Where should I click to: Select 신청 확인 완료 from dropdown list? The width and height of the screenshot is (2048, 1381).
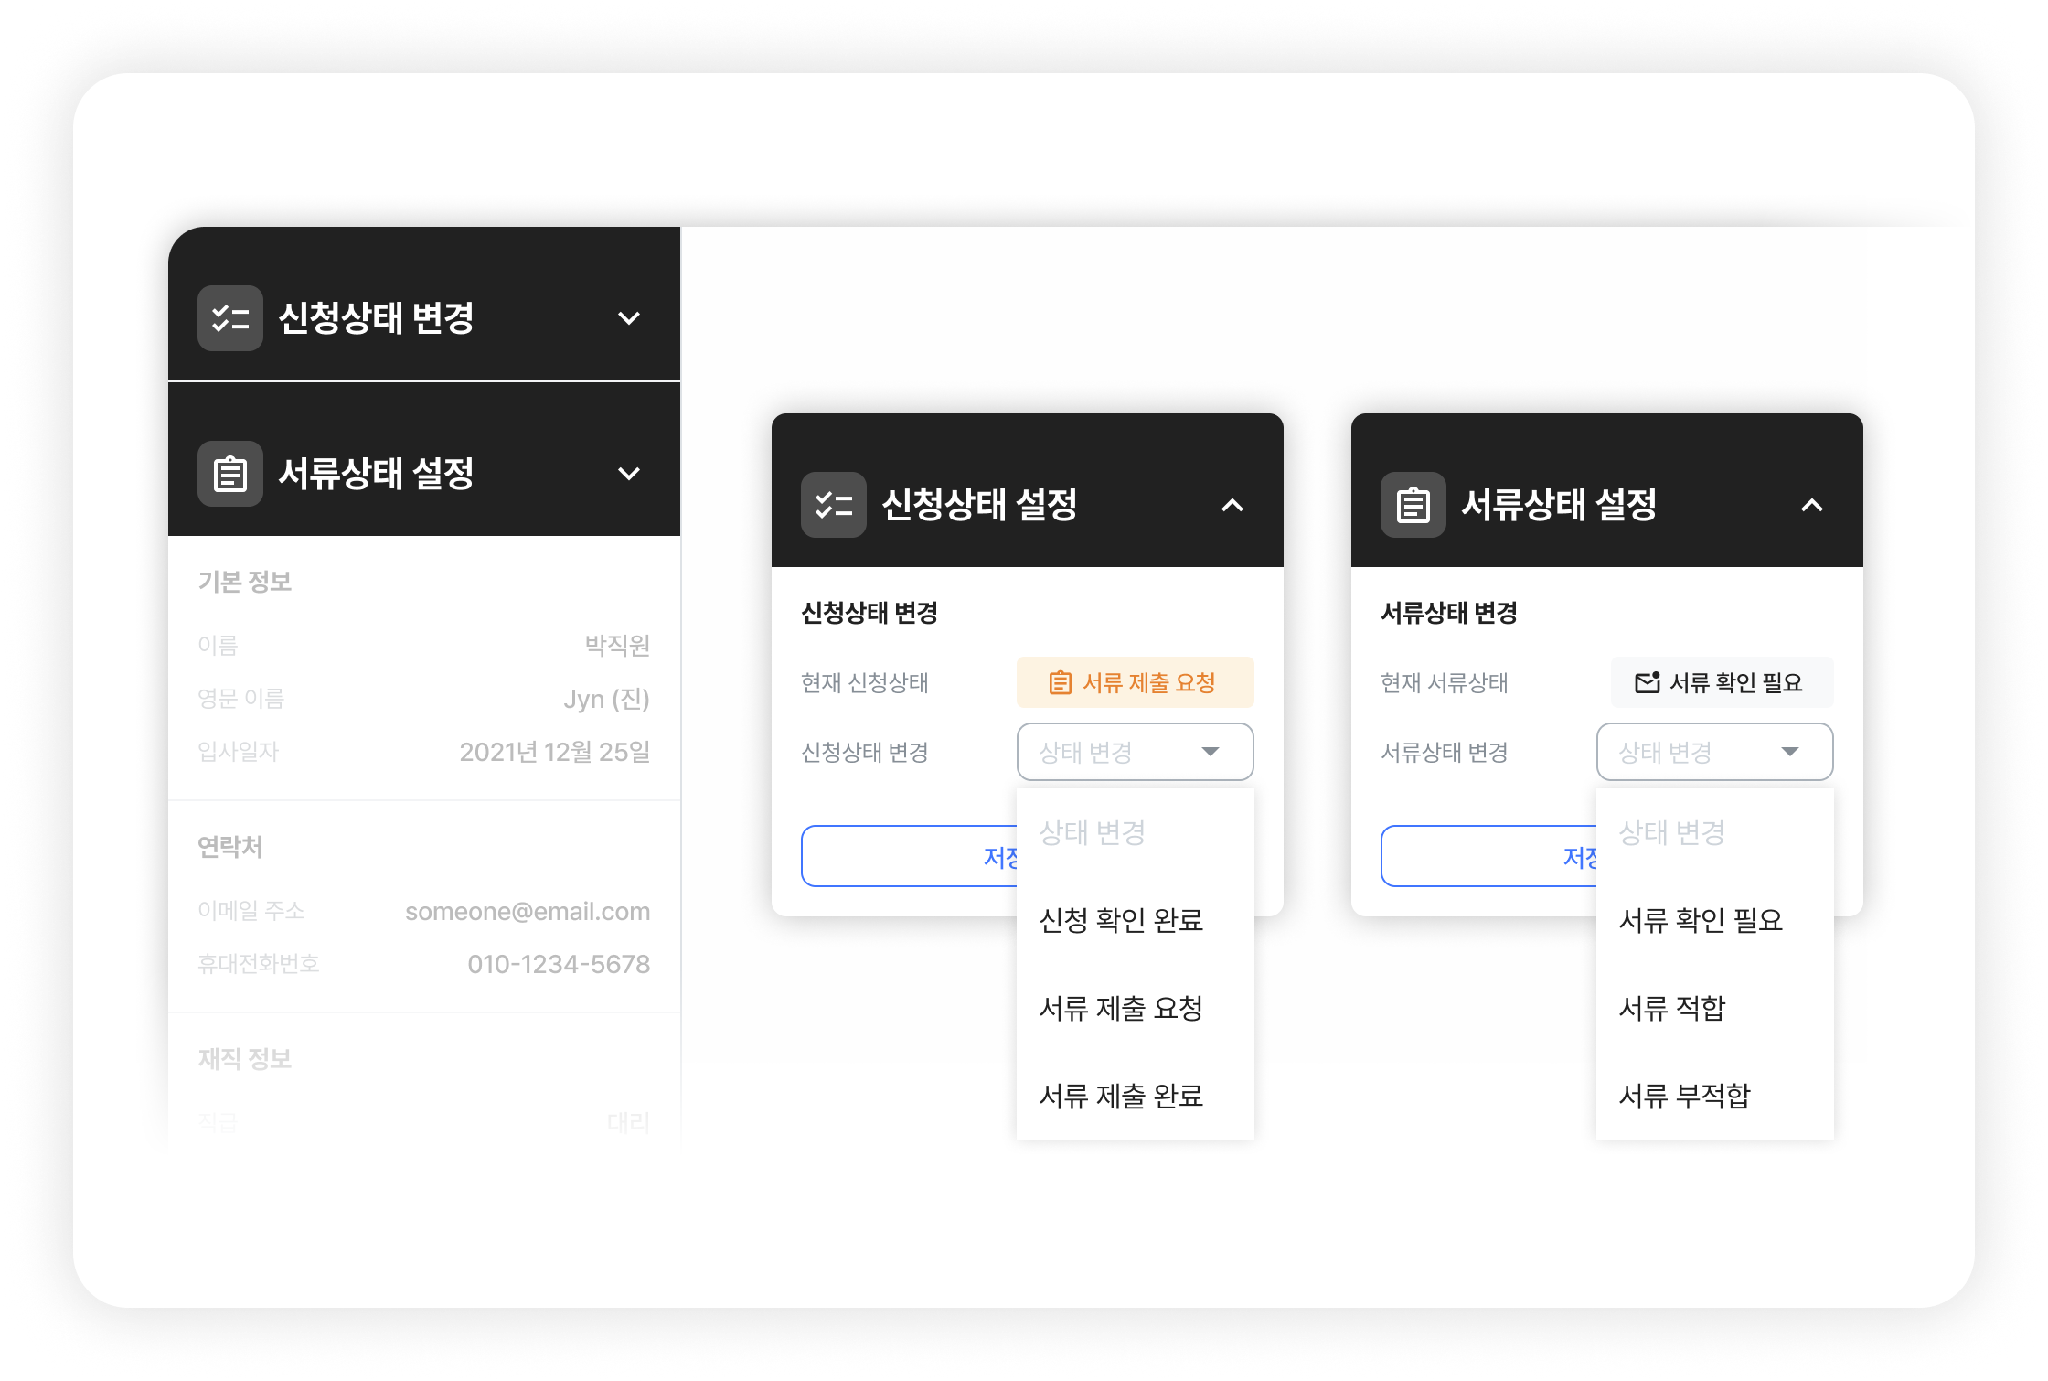pyautogui.click(x=1121, y=920)
